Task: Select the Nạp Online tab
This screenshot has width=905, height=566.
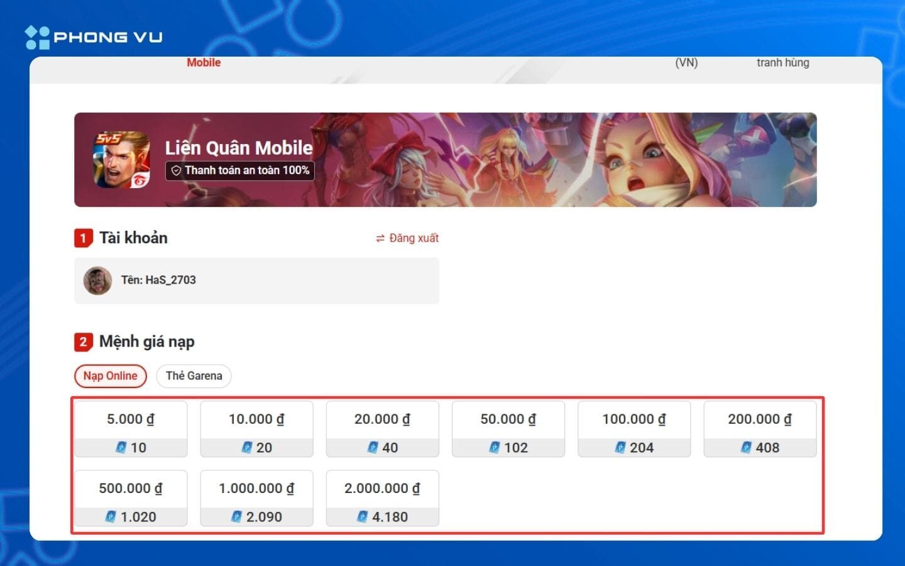Action: [111, 376]
